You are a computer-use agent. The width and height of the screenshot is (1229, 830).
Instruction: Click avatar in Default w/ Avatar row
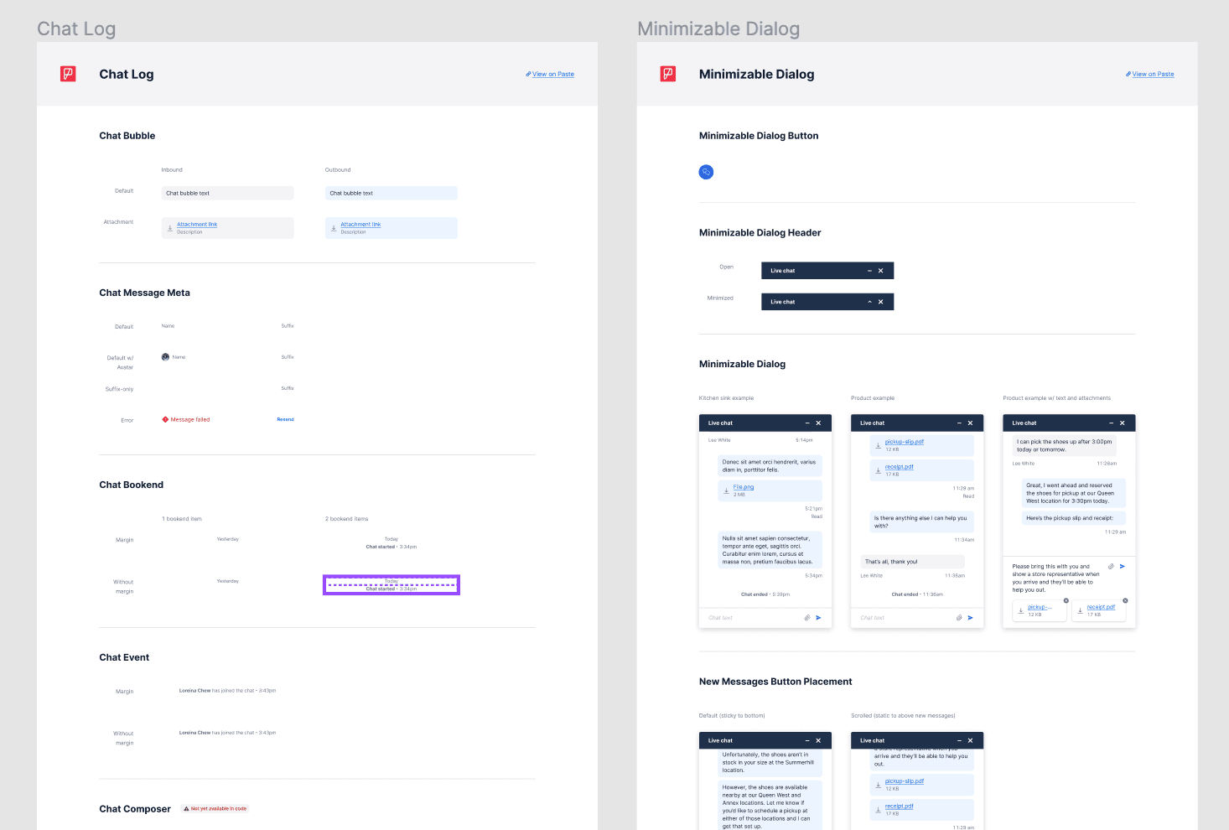click(165, 357)
